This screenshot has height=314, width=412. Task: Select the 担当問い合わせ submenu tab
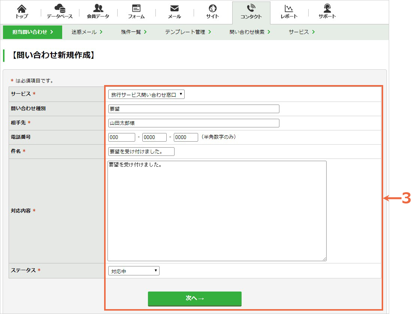(x=33, y=32)
